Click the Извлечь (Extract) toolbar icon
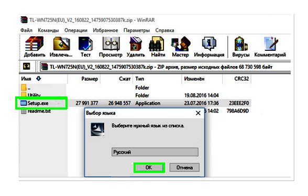 [61, 47]
